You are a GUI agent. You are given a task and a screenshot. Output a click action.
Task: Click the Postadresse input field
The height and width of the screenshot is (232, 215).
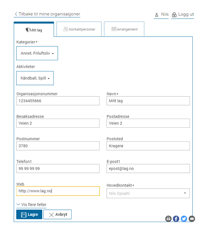[x=148, y=123]
